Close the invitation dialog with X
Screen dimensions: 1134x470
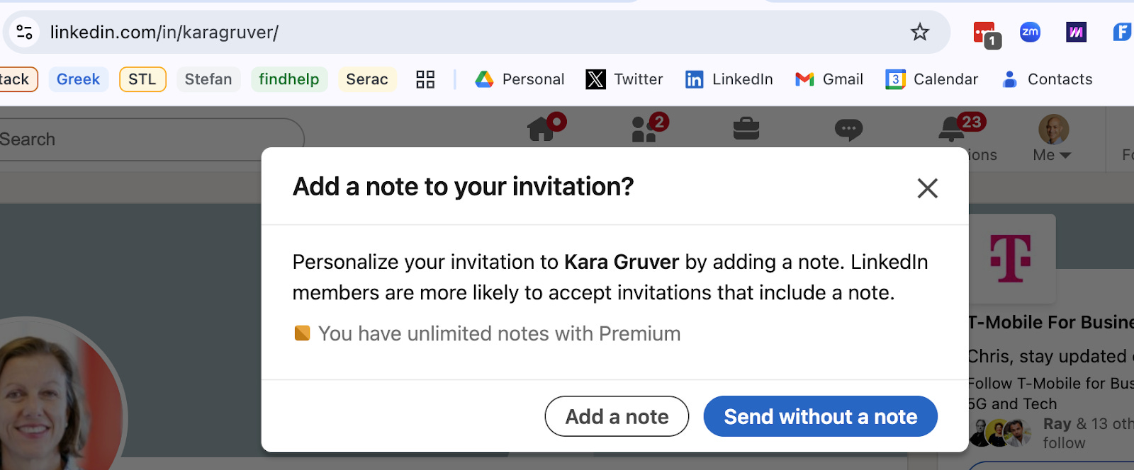(x=927, y=188)
